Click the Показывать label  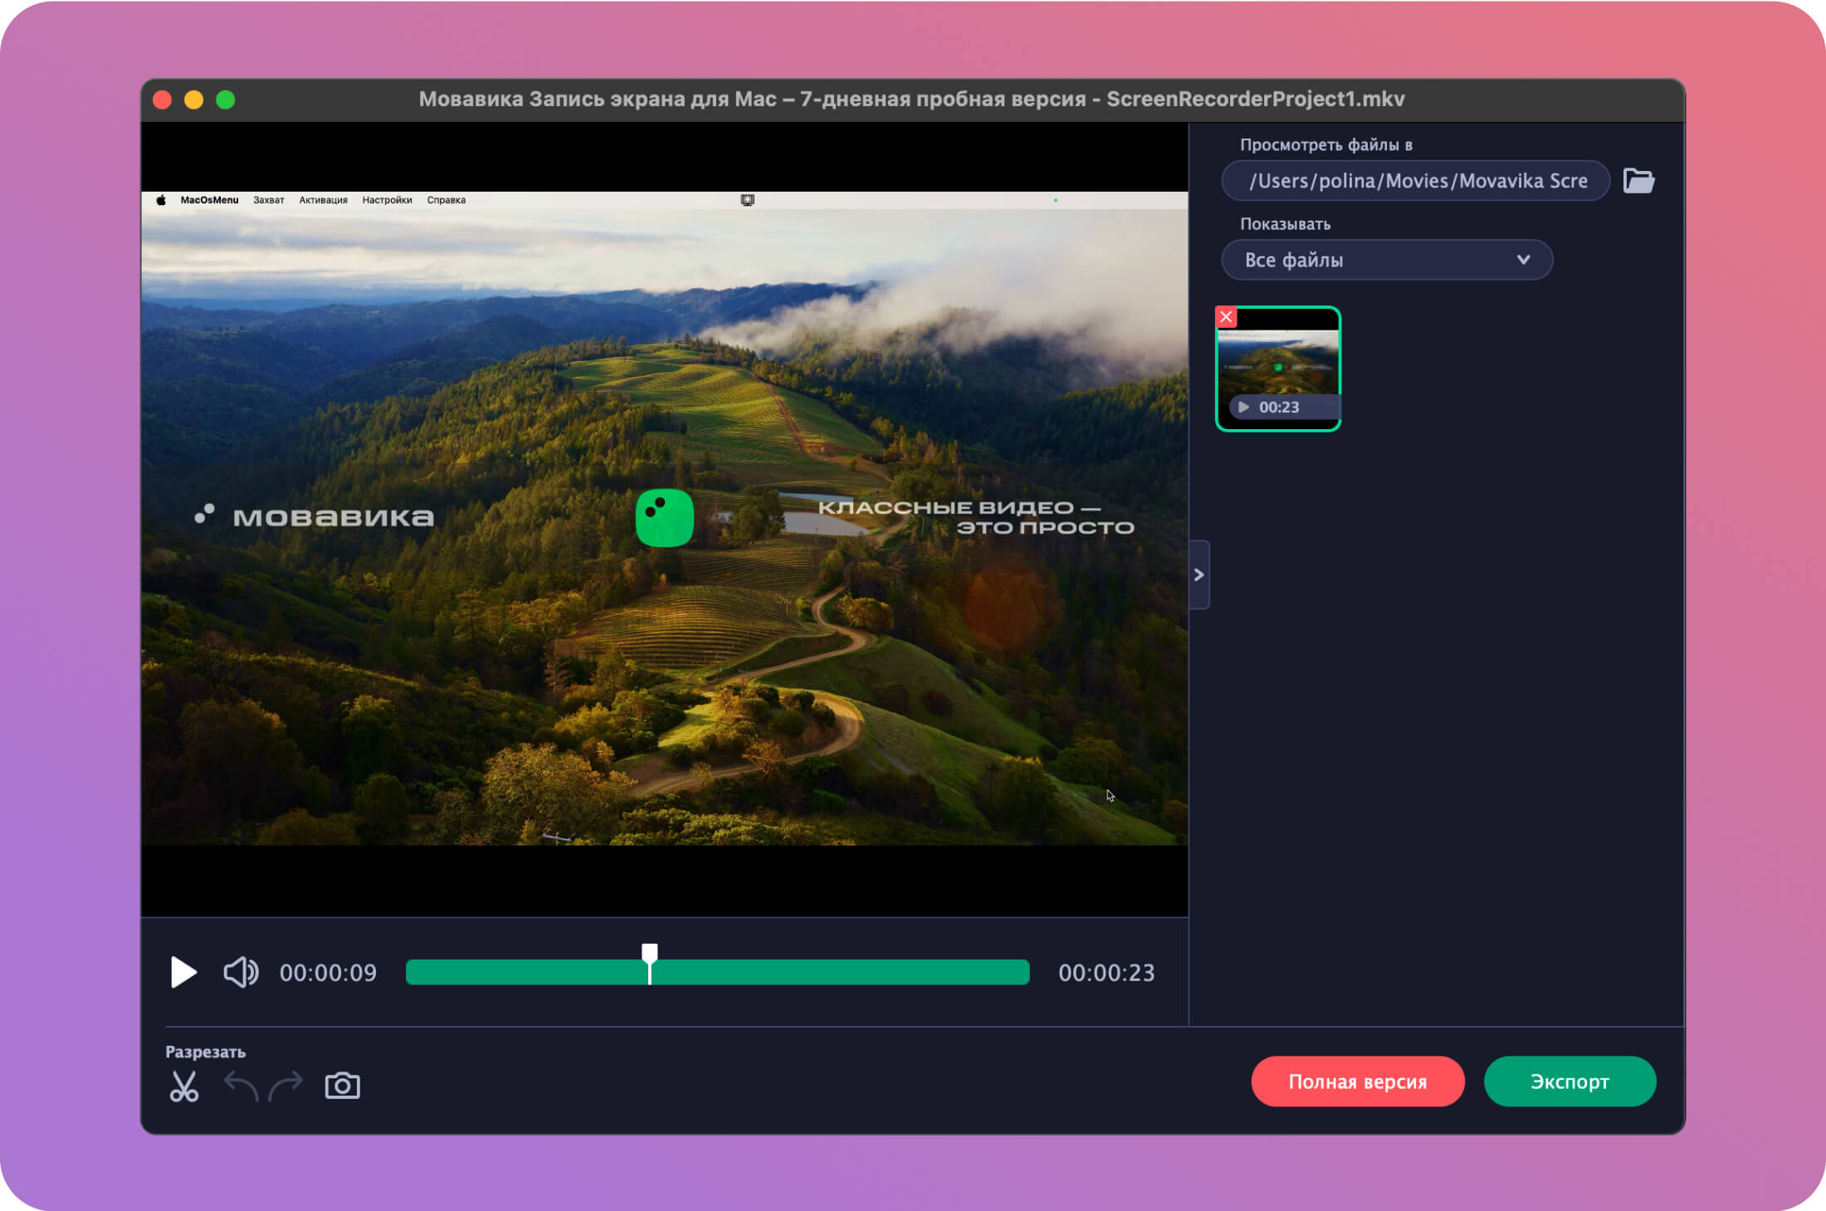1285,224
